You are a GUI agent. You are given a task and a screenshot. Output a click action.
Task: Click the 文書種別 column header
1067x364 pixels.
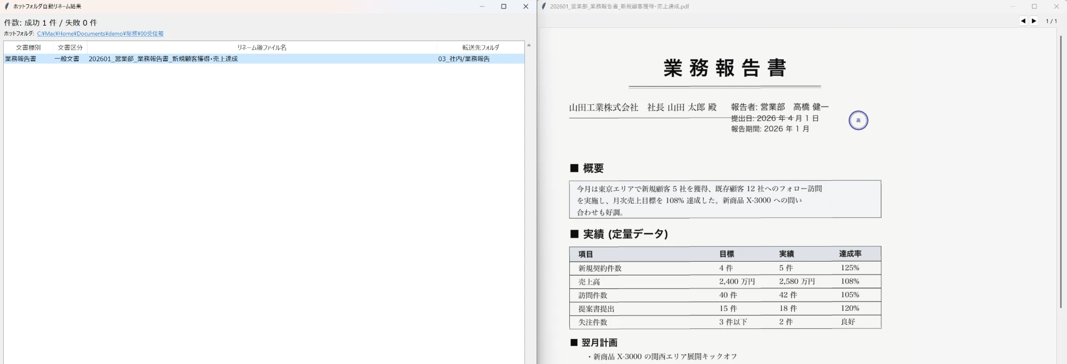point(28,47)
